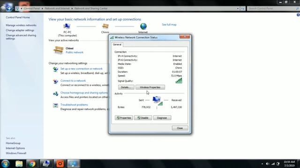The height and width of the screenshot is (168, 300).
Task: Open Manage wireless networks
Action: coord(21,25)
